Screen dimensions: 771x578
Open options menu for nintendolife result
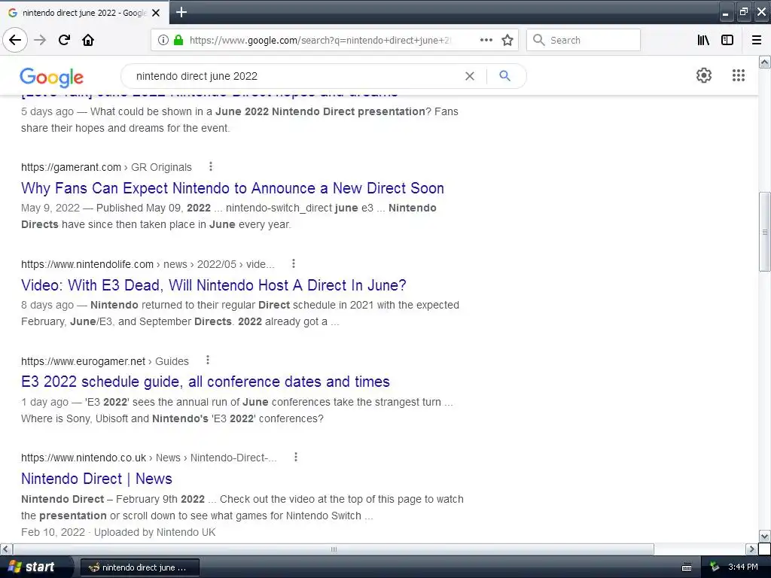pyautogui.click(x=293, y=263)
